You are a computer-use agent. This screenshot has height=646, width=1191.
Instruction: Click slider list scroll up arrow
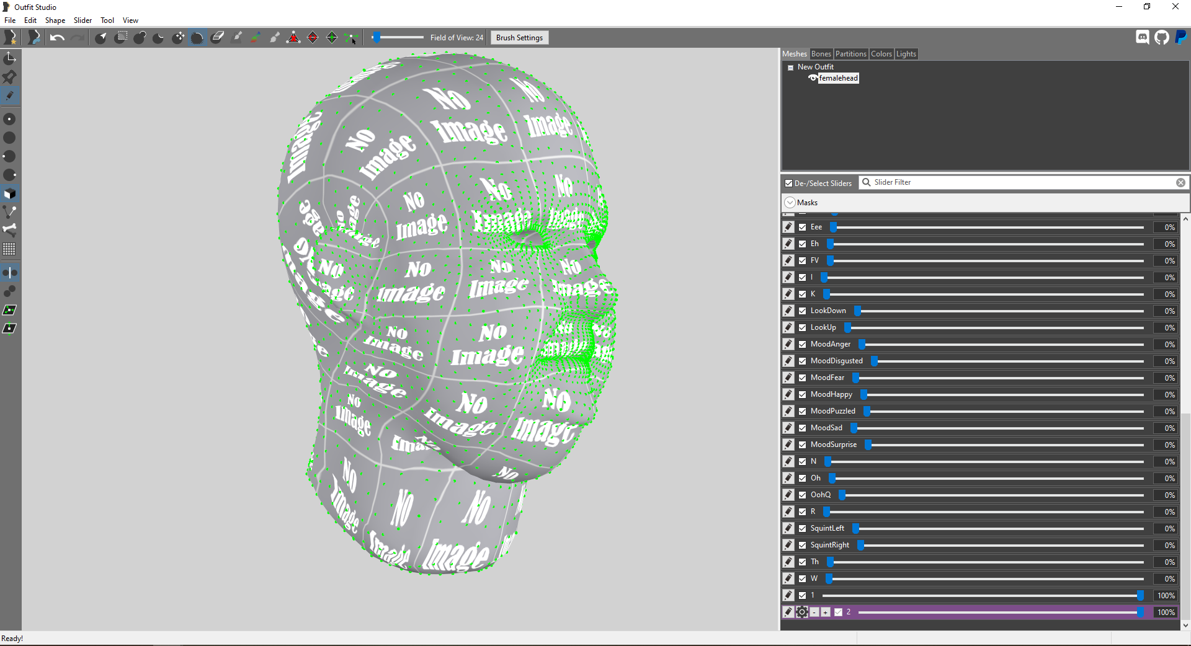point(1185,219)
